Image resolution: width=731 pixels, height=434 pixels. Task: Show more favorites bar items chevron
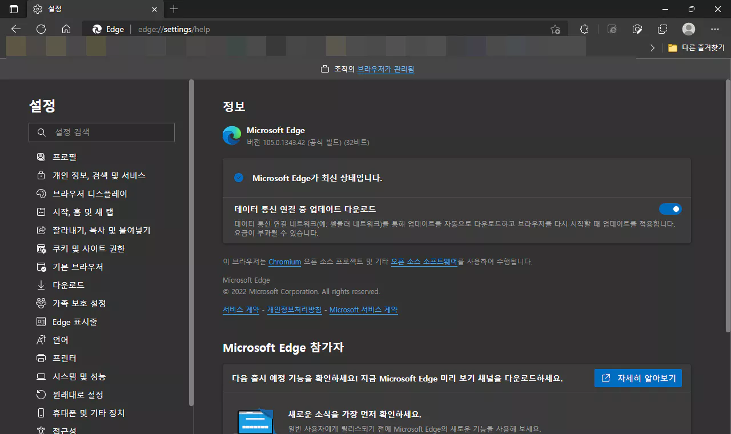point(653,48)
